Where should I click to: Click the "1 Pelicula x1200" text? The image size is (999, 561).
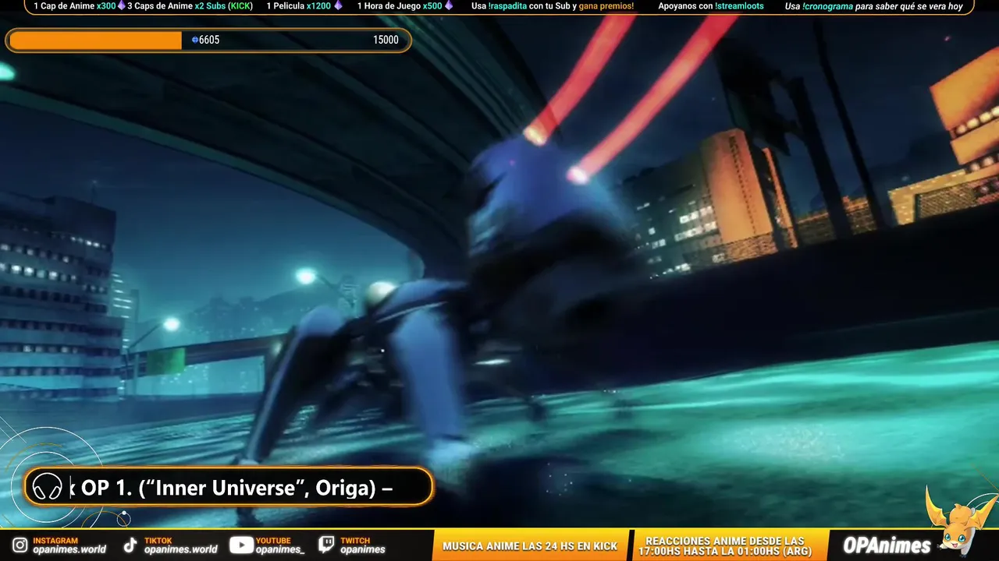tap(299, 6)
